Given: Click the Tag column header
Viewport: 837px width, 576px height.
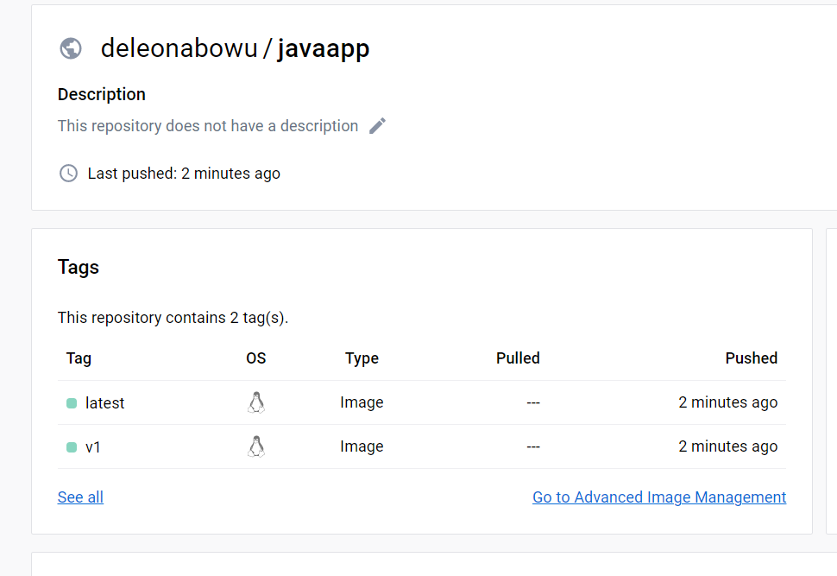Looking at the screenshot, I should (x=79, y=358).
